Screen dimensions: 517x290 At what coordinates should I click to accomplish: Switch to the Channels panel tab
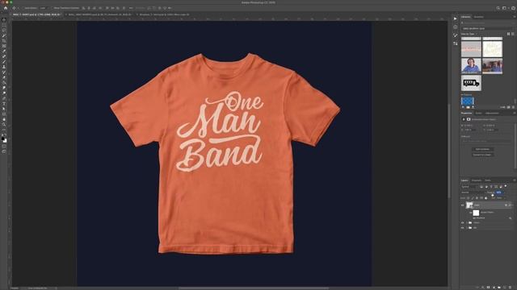click(x=477, y=180)
